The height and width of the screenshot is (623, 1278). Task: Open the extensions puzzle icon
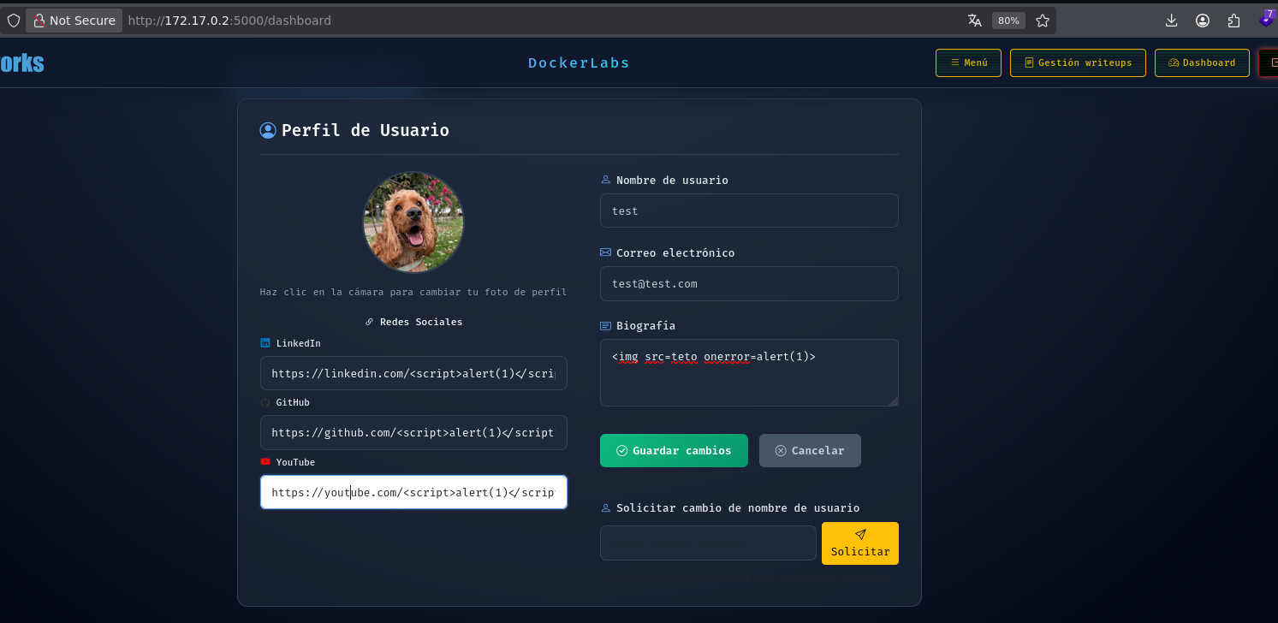[x=1233, y=21]
